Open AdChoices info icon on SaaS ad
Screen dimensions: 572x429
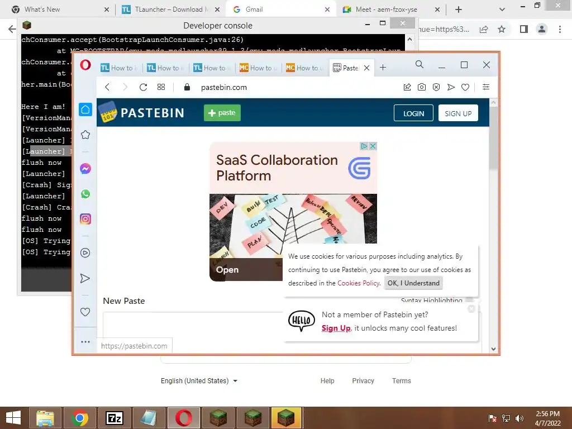pos(364,146)
